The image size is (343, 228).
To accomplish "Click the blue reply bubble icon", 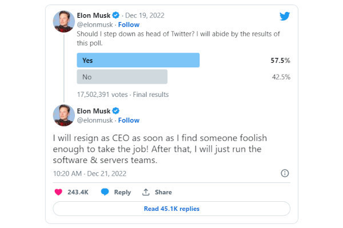I will coord(105,192).
